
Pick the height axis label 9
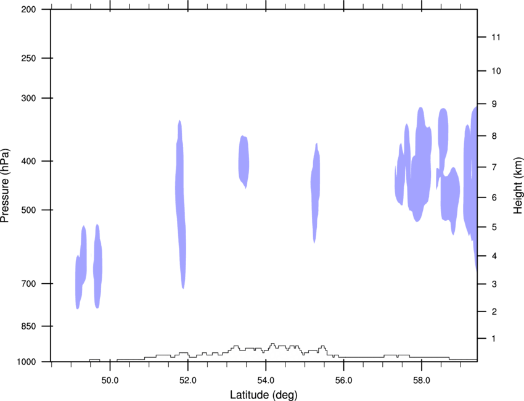tap(494, 104)
